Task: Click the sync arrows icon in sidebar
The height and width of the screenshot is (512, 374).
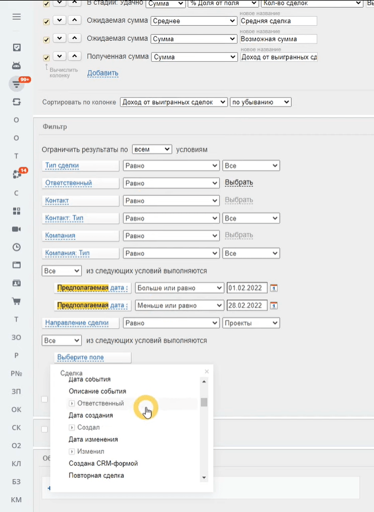Action: (16, 102)
